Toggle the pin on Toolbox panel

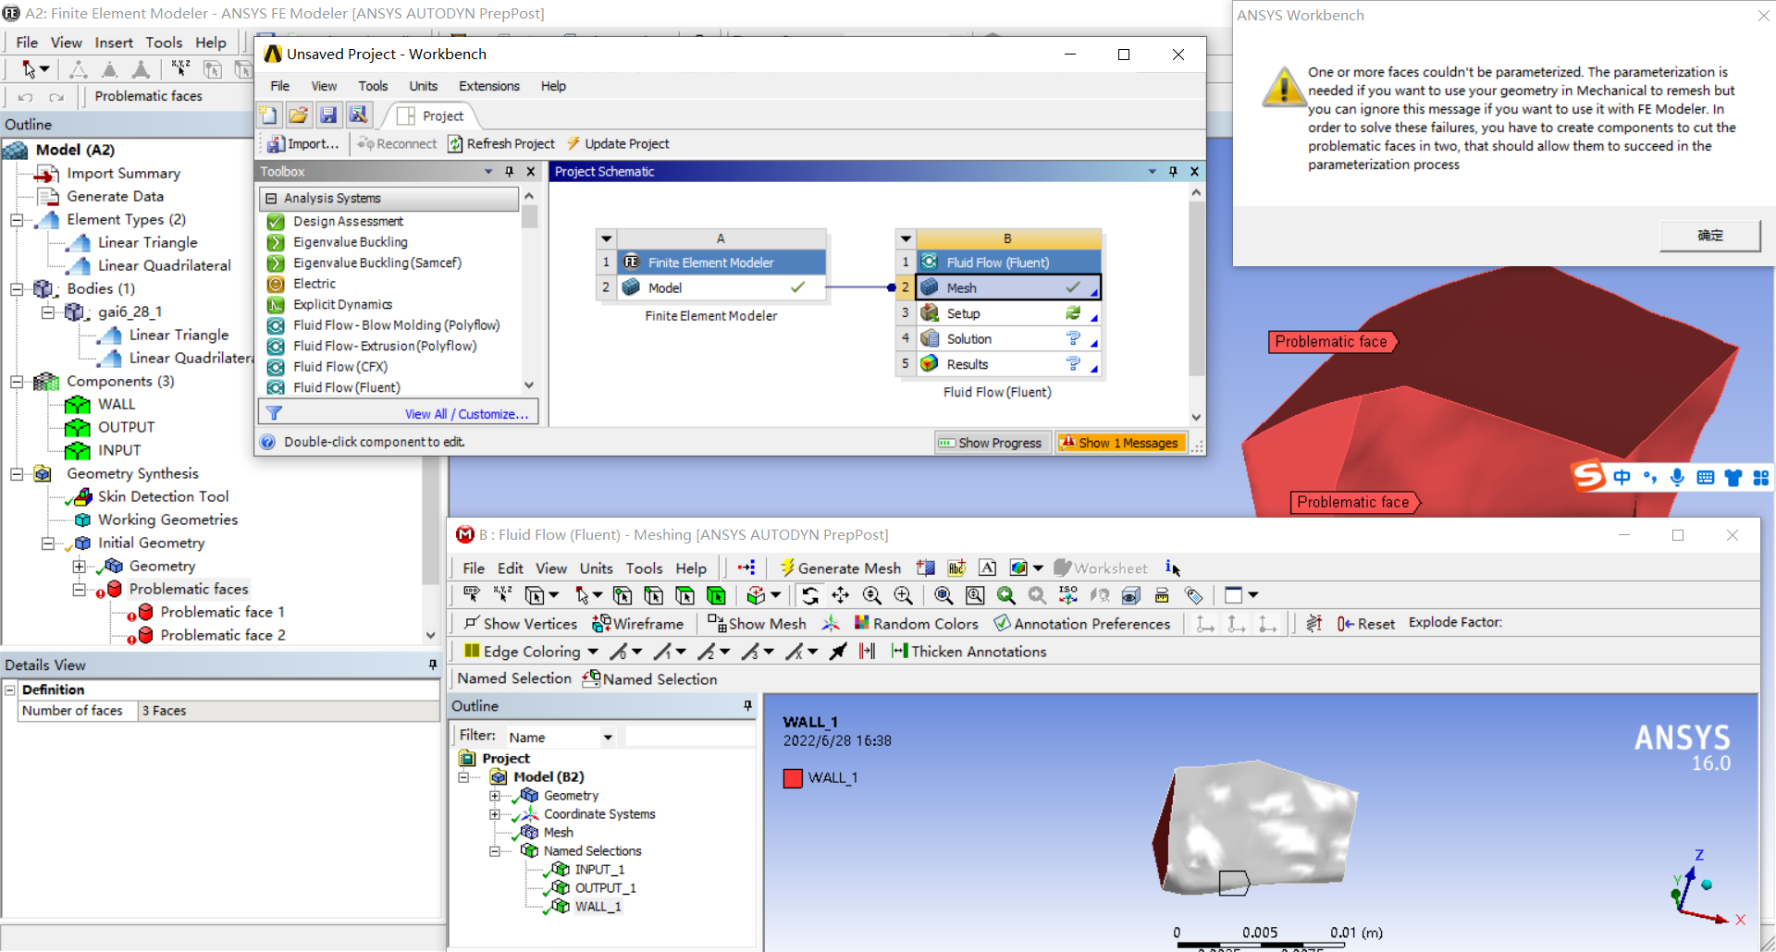(x=509, y=171)
